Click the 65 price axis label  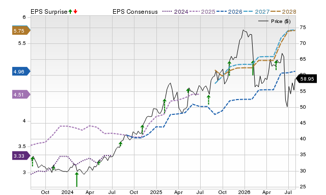tap(303, 59)
